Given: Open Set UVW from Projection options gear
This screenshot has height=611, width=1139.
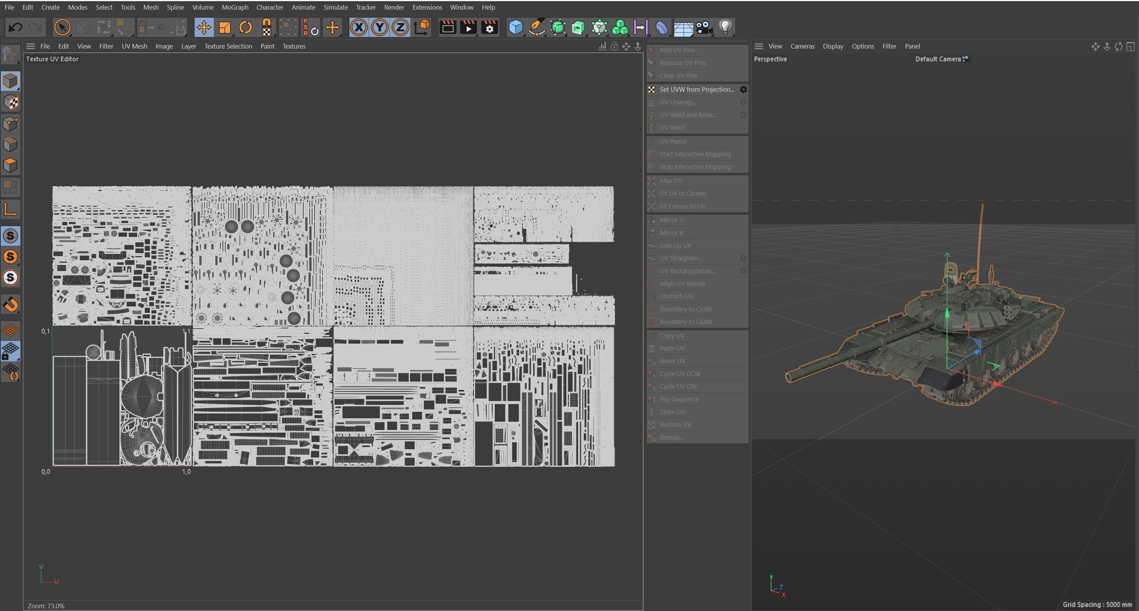Looking at the screenshot, I should point(744,89).
